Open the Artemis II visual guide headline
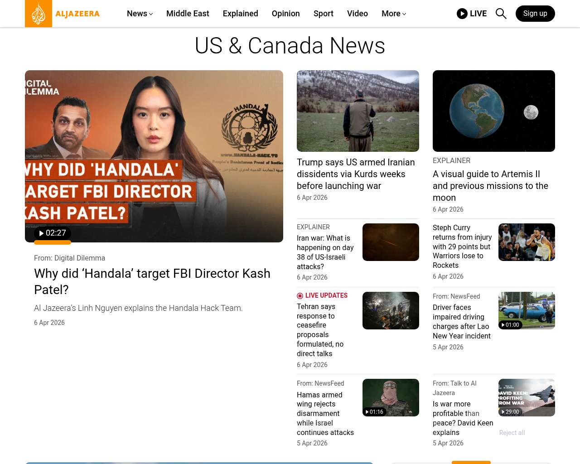580x464 pixels. (x=490, y=186)
